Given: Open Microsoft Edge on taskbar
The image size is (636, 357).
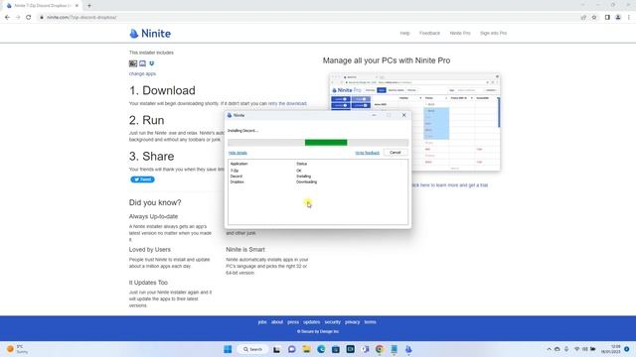Looking at the screenshot, I should 321,349.
